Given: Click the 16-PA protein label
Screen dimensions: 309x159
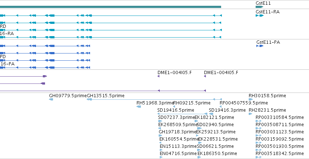Looking at the screenshot, I should [x=7, y=64].
